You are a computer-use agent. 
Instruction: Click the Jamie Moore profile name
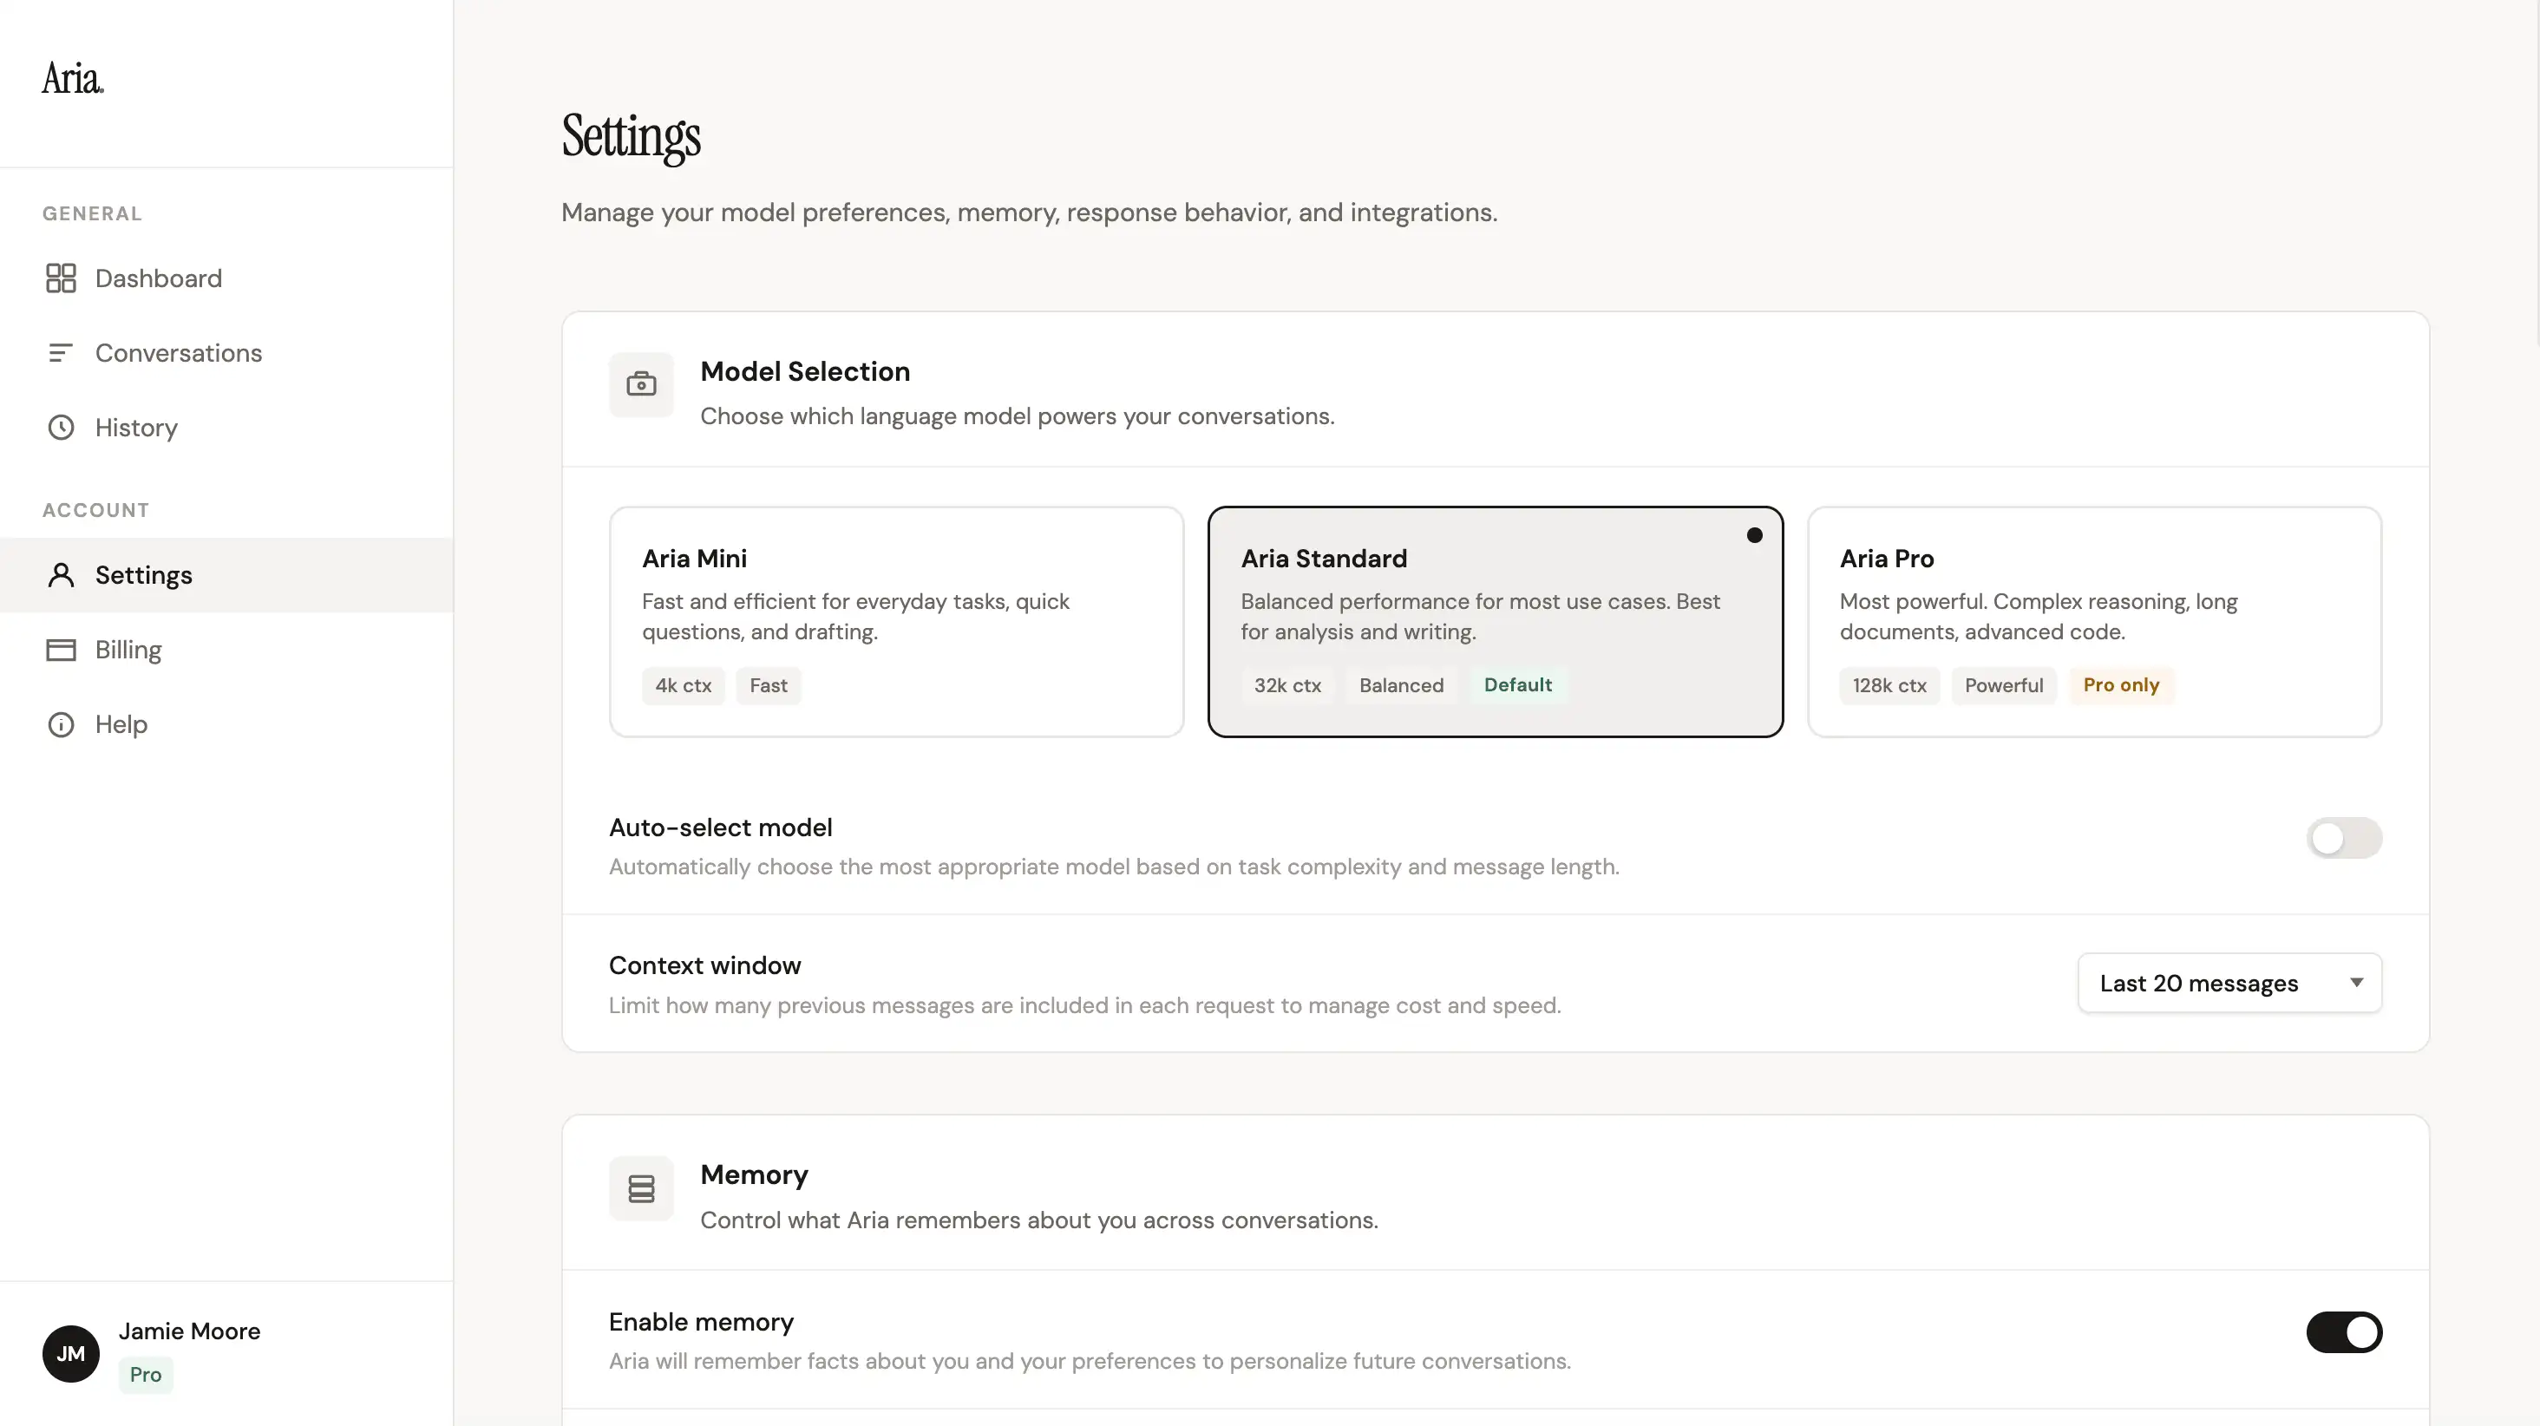(189, 1331)
